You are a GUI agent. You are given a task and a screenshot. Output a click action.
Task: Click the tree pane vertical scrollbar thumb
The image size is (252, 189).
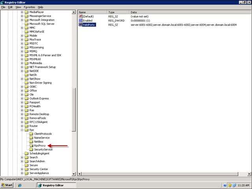click(x=74, y=110)
